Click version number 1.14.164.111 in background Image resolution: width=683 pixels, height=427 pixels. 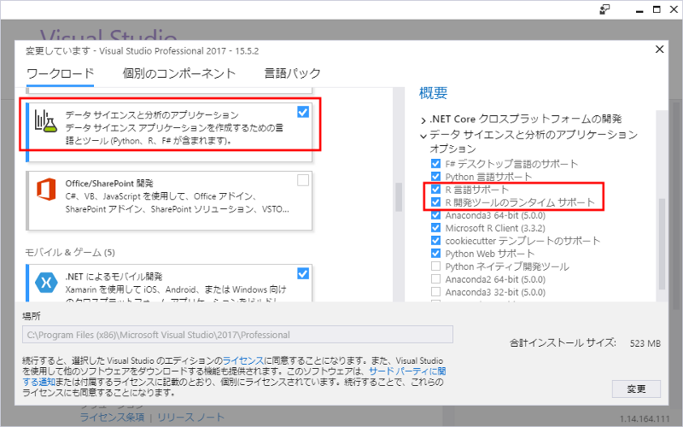coord(645,419)
